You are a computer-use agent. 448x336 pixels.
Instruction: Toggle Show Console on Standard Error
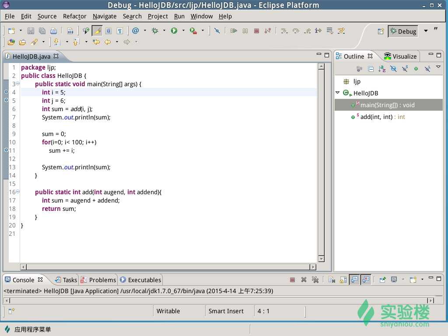[366, 280]
